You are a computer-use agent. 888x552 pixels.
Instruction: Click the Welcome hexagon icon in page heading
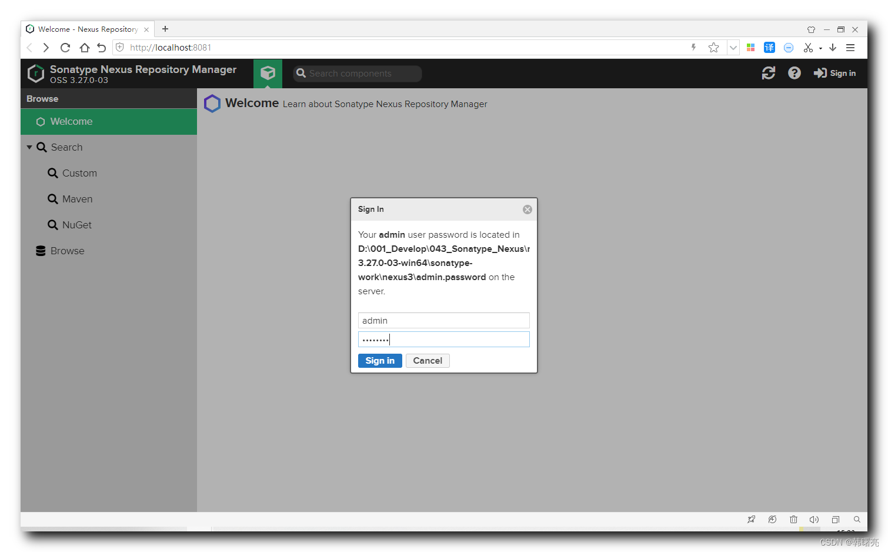212,104
